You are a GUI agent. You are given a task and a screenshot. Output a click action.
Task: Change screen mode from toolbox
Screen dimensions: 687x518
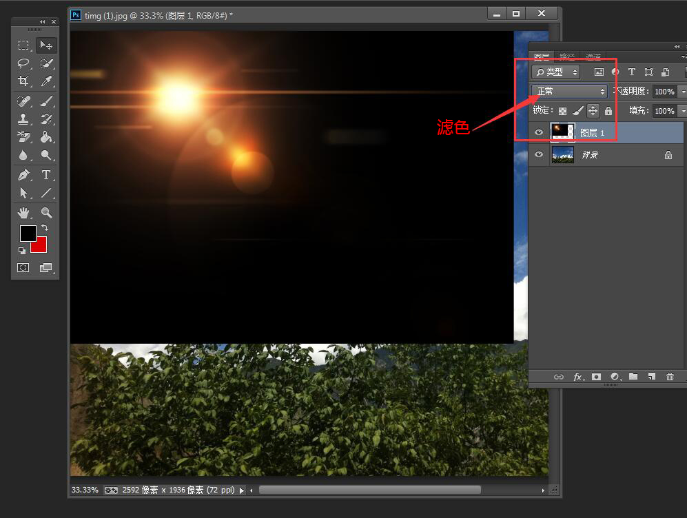tap(45, 267)
